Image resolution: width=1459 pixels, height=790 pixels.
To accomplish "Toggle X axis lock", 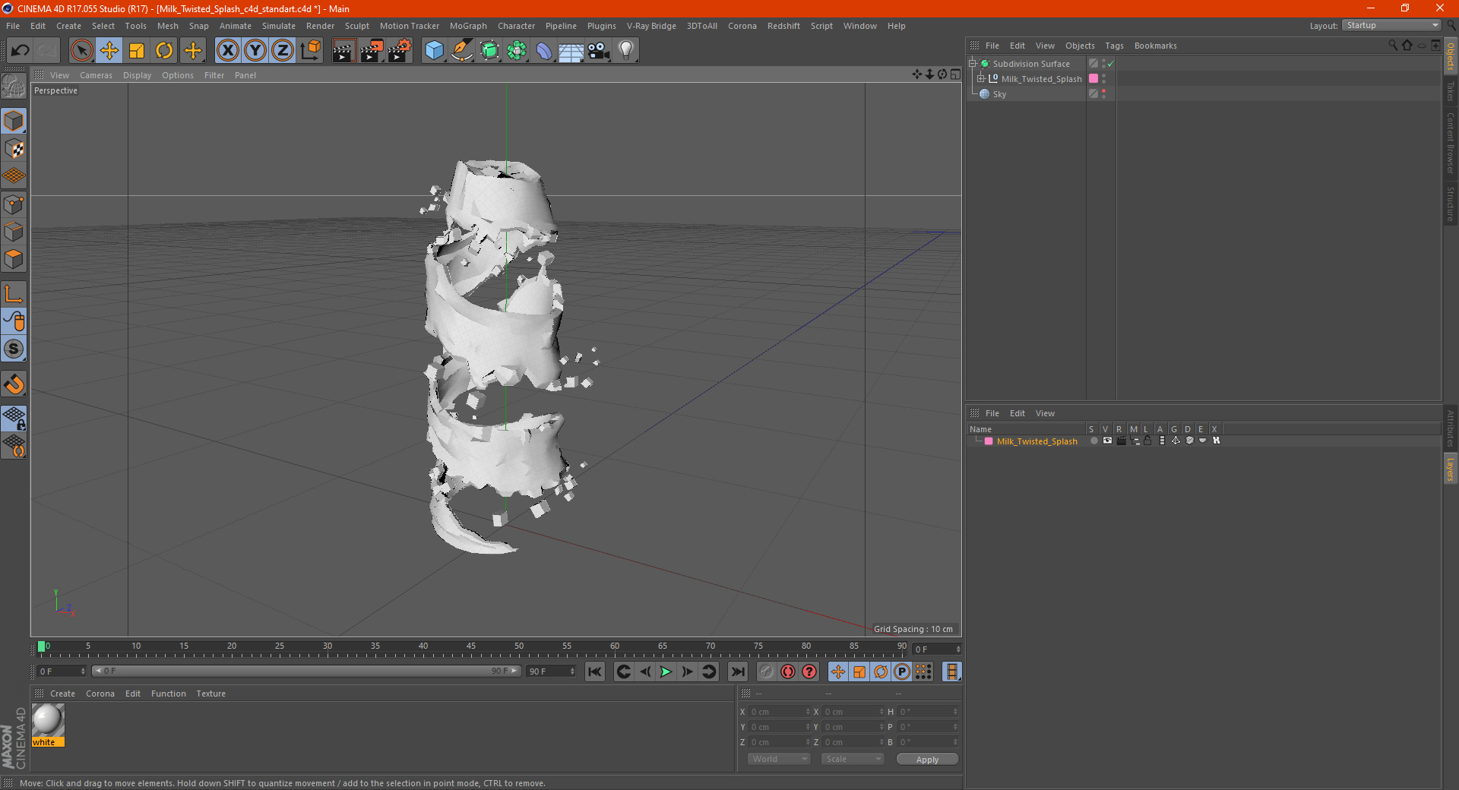I will click(227, 51).
